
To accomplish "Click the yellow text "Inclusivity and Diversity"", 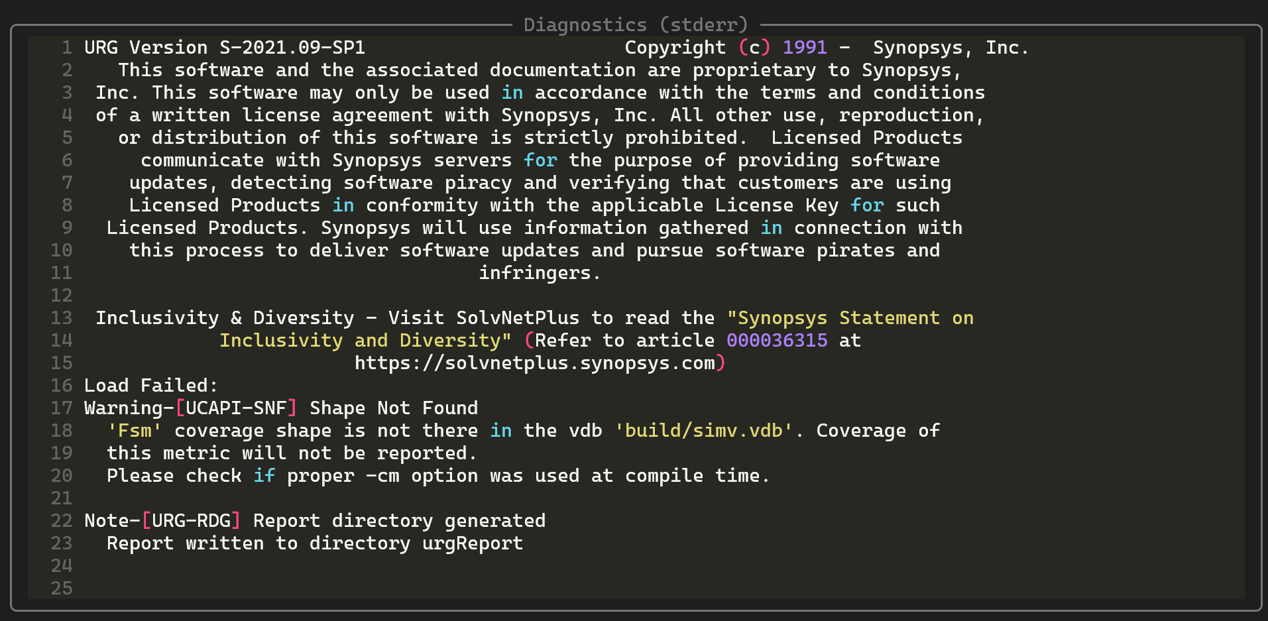I will pyautogui.click(x=360, y=341).
